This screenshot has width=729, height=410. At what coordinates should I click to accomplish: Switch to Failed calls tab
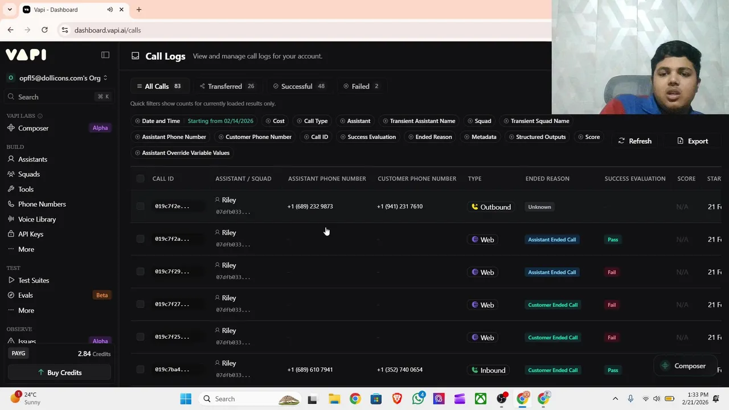(x=361, y=87)
